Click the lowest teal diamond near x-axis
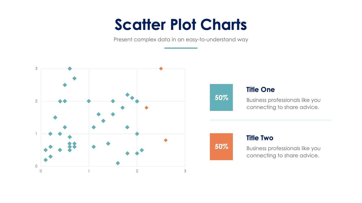 tap(118, 163)
